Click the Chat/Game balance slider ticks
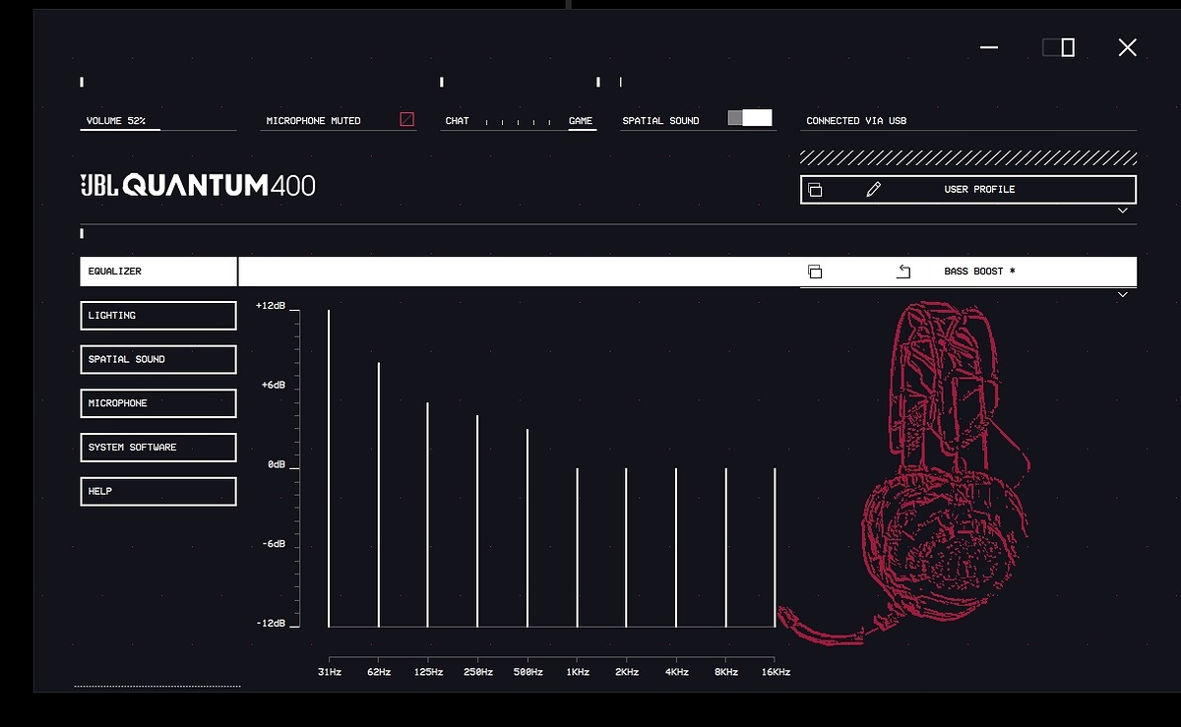The width and height of the screenshot is (1181, 727). [x=520, y=122]
